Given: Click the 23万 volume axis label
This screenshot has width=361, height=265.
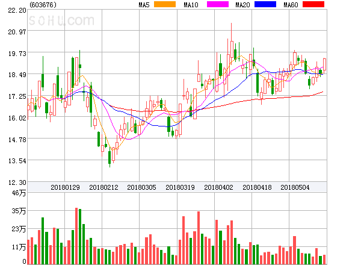Looking at the screenshot, I should (x=19, y=229).
